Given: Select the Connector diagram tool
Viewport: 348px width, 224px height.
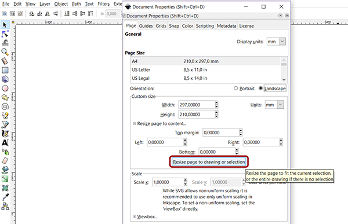Looking at the screenshot, I should [5, 206].
